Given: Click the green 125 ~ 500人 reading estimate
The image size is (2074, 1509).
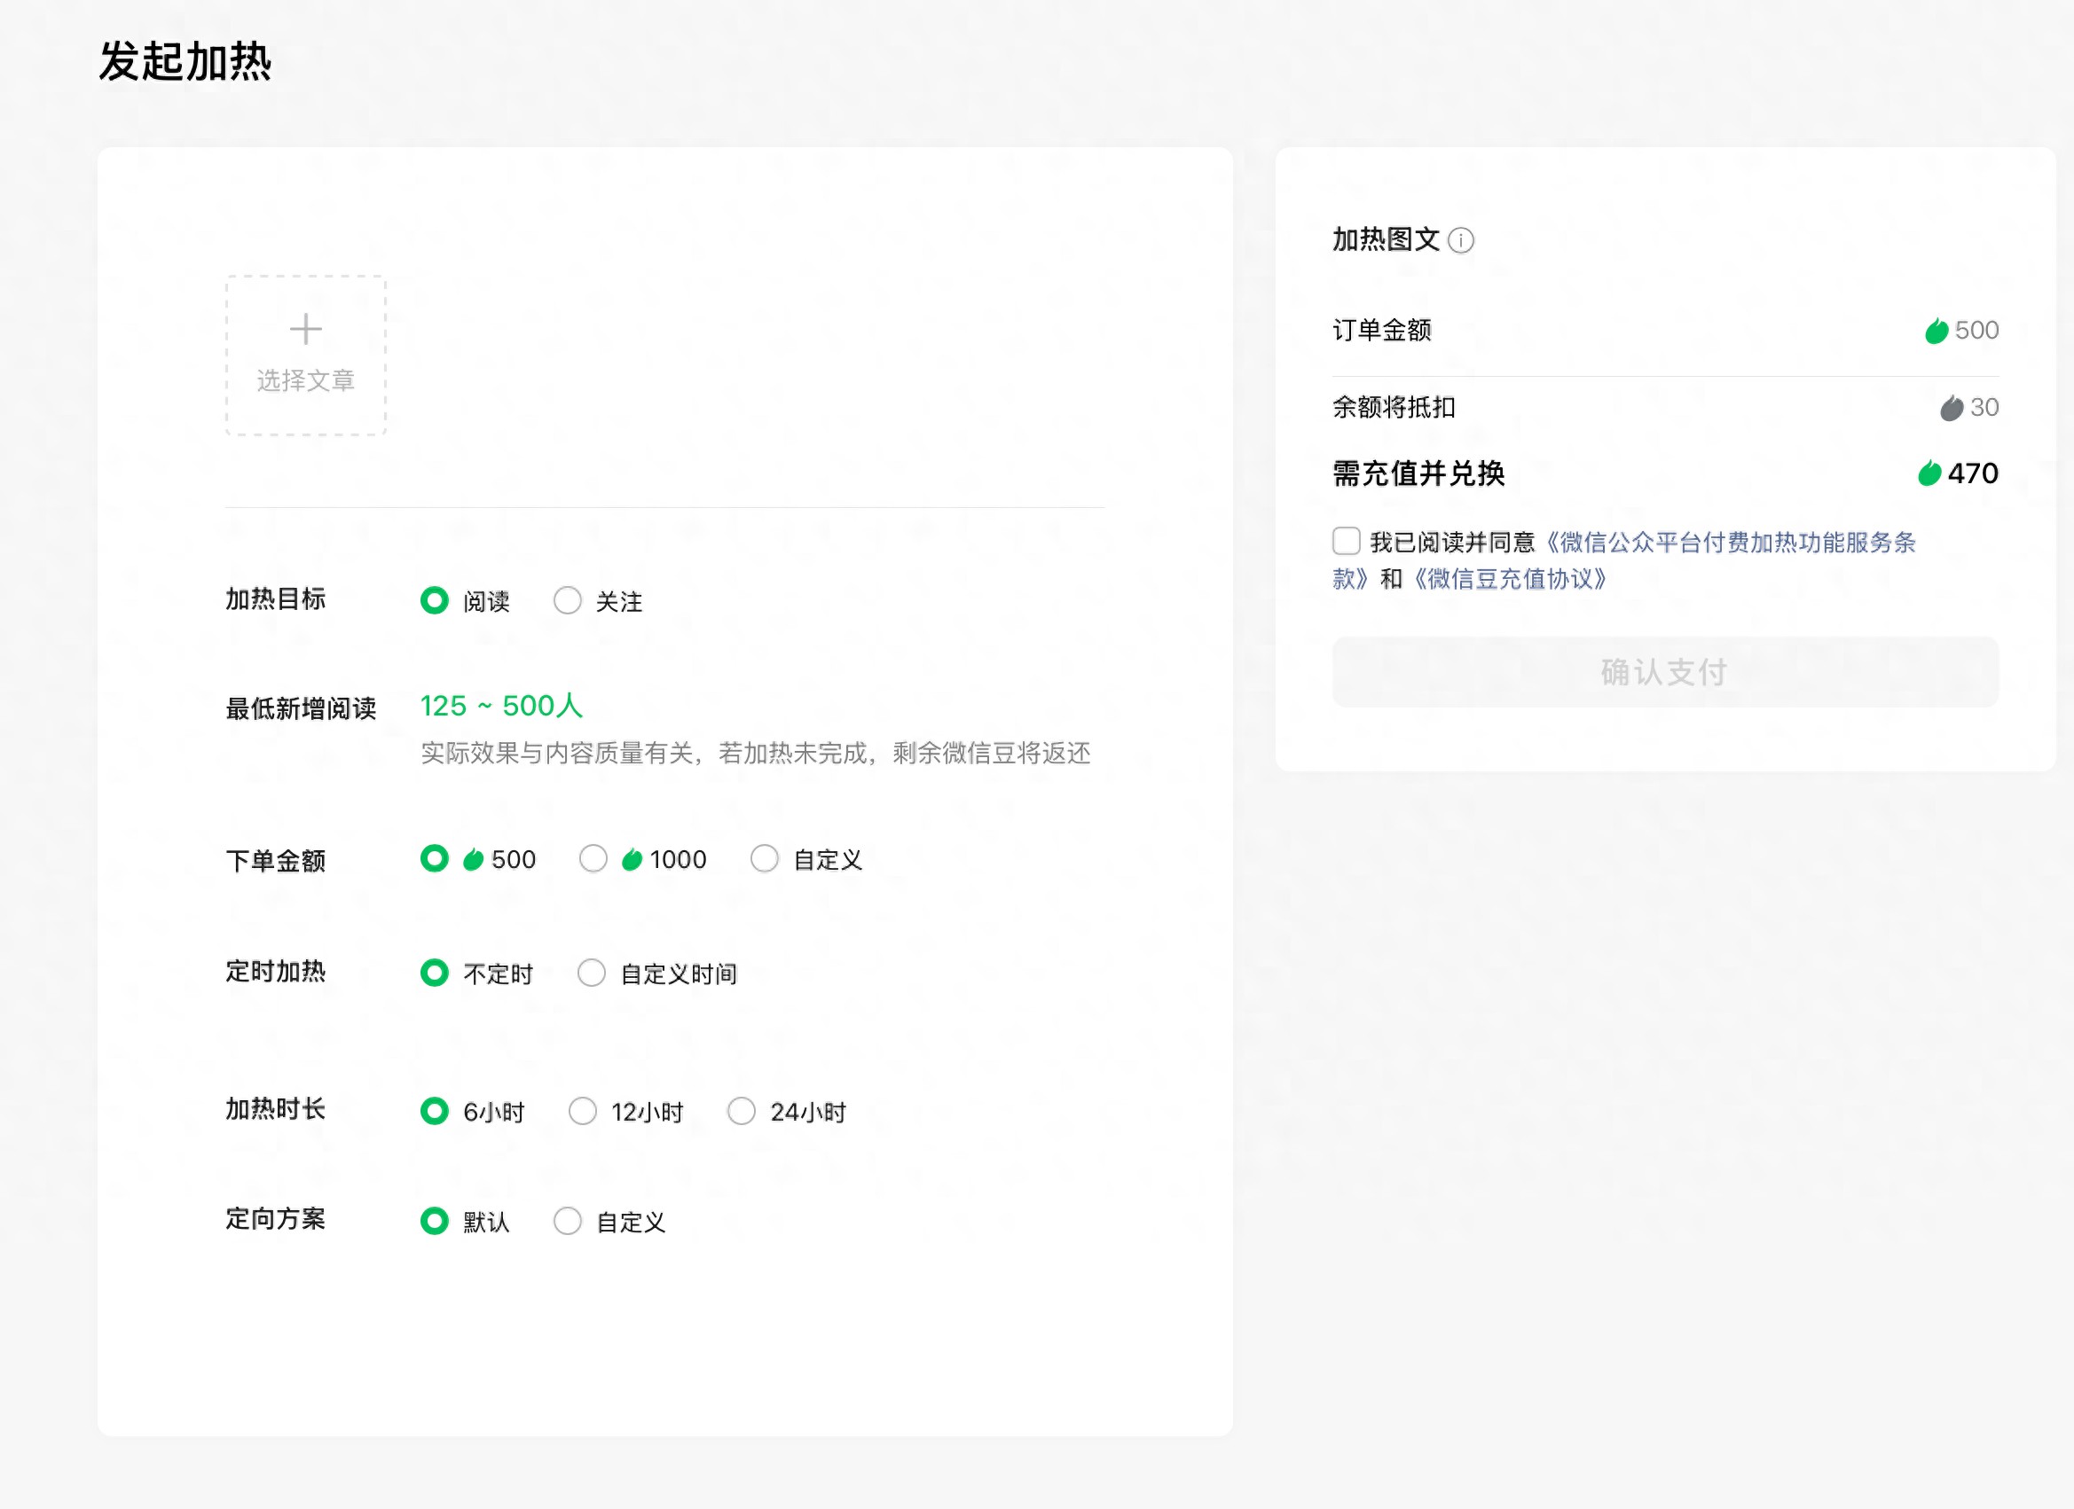Looking at the screenshot, I should click(x=501, y=706).
